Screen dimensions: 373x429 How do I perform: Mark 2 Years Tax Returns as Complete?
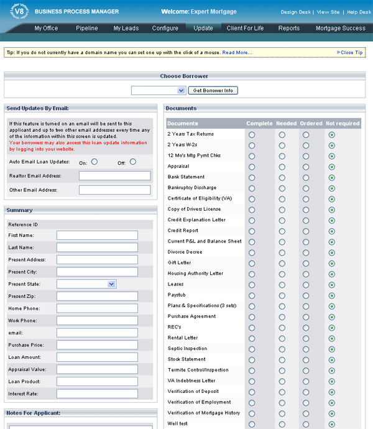tap(252, 135)
